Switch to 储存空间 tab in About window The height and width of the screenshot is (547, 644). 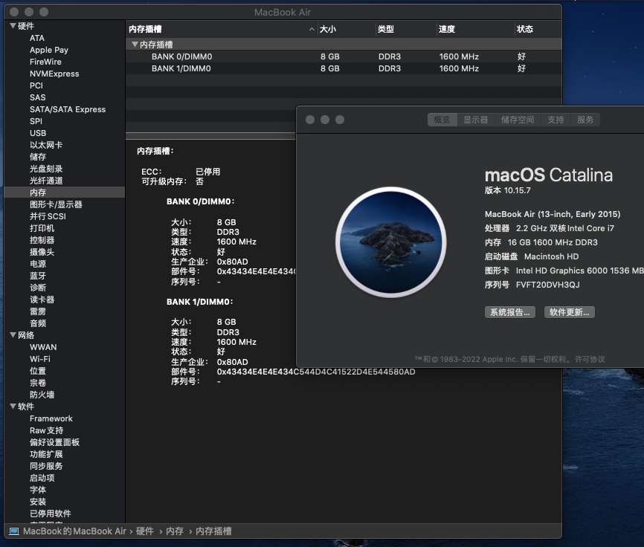[518, 120]
